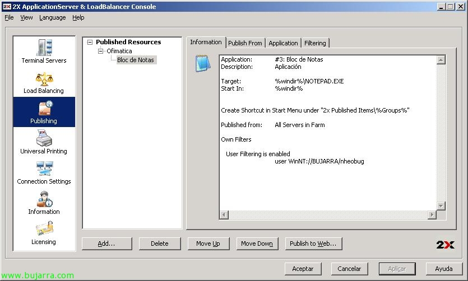Click the Aplicar button

(397, 269)
